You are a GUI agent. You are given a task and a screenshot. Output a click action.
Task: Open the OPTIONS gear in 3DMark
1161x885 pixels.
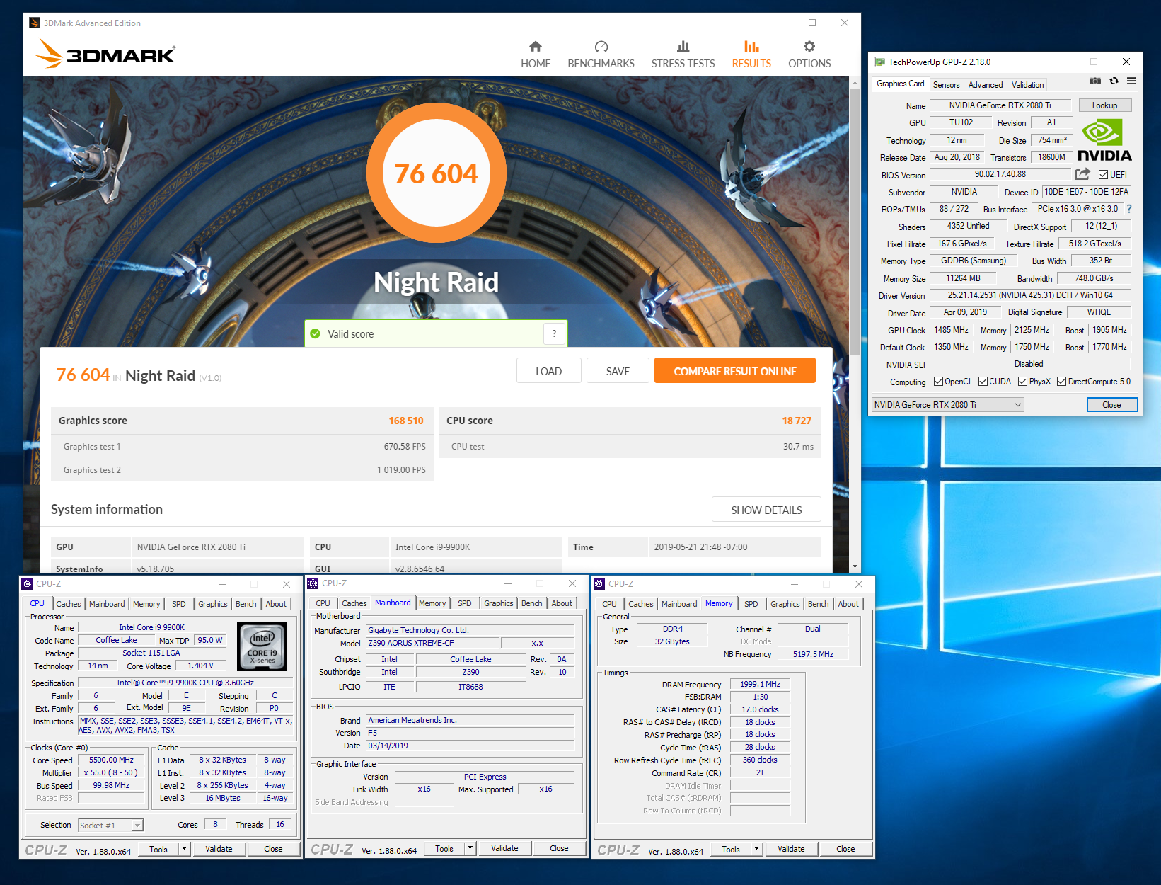coord(809,55)
